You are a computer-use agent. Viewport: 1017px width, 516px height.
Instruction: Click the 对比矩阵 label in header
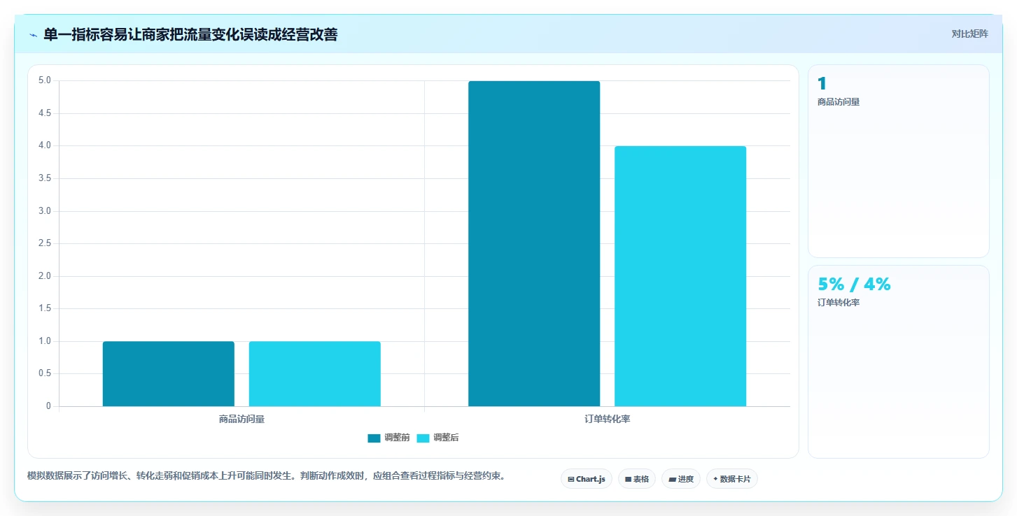[x=969, y=34]
